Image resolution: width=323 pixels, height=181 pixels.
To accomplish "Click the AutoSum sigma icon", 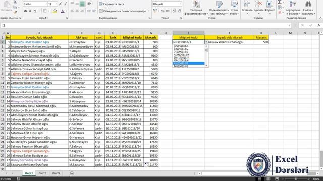I will coord(279,2).
